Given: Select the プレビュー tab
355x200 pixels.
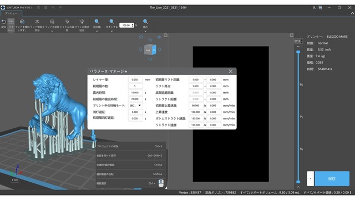Looking at the screenshot, I should click(11, 13).
